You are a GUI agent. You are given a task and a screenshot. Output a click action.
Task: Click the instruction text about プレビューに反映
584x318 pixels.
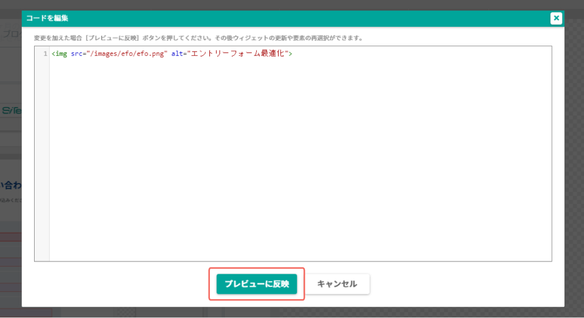click(x=198, y=38)
